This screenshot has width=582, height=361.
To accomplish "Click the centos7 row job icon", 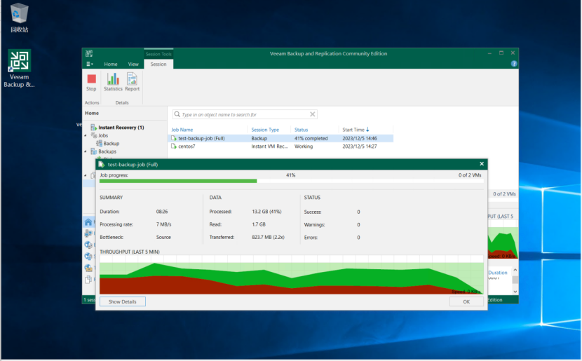I will tap(174, 147).
